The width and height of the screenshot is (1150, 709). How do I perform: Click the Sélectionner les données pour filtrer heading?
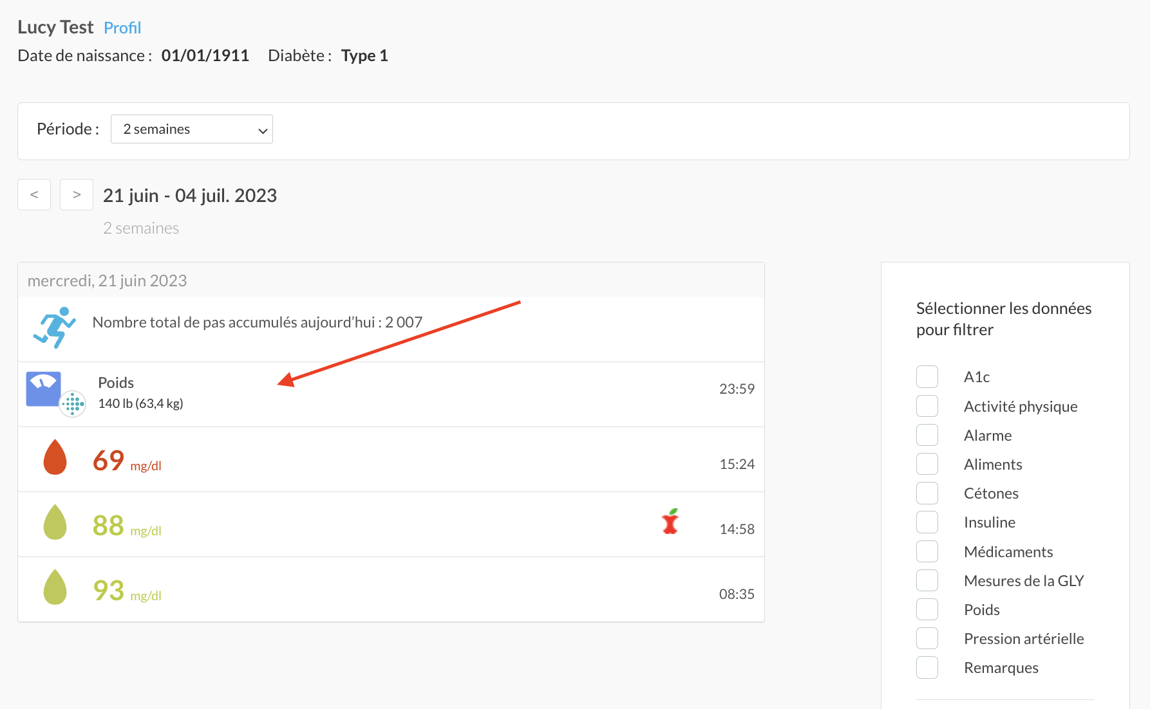click(x=1004, y=318)
